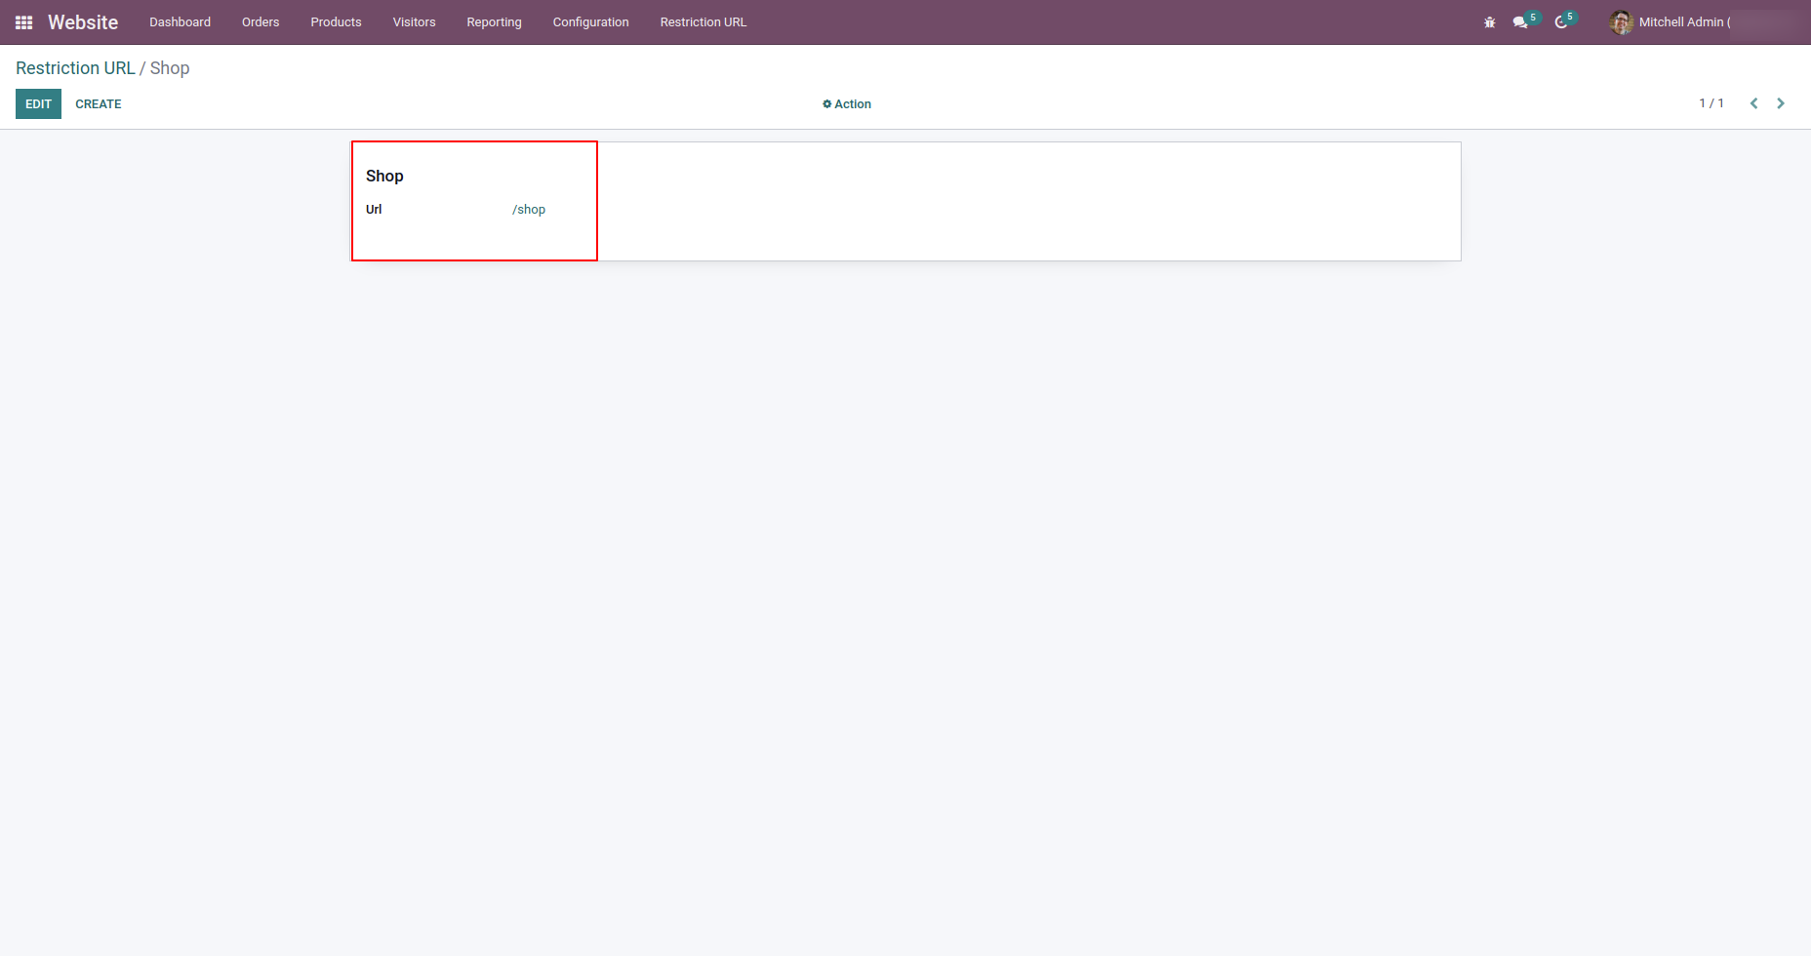Open the Restriction URL menu
Image resolution: width=1811 pixels, height=956 pixels.
pos(703,22)
